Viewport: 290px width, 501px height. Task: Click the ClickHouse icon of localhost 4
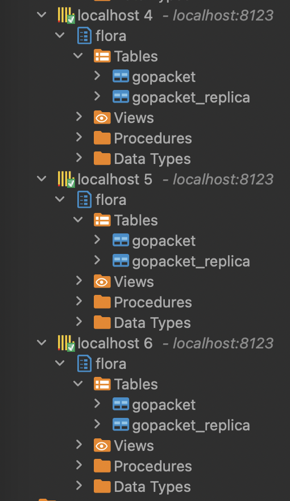tap(66, 15)
